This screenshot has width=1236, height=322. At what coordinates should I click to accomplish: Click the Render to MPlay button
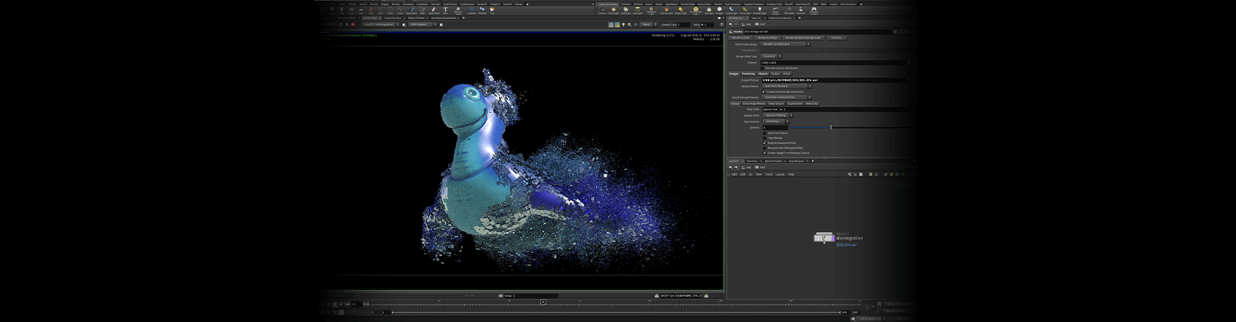coord(767,38)
